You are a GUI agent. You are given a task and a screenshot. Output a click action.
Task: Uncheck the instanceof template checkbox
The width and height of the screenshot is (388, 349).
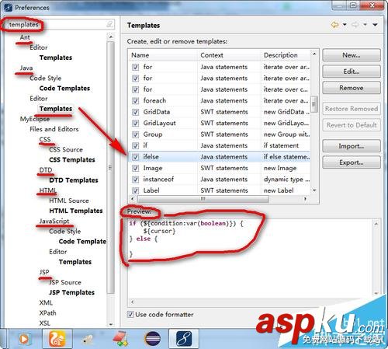135,180
